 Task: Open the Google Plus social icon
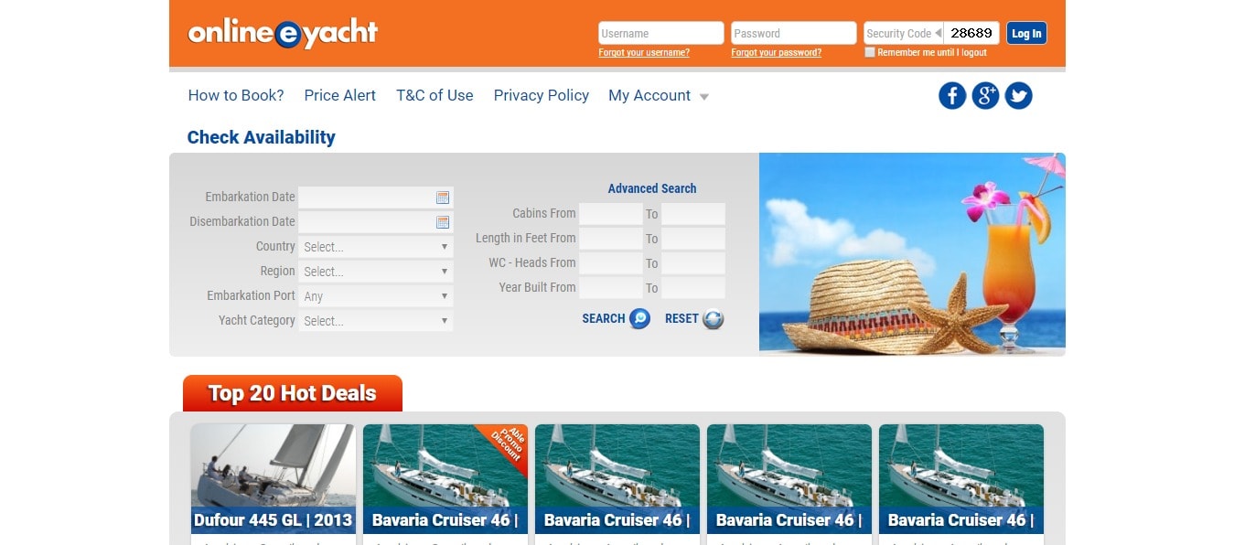coord(985,96)
